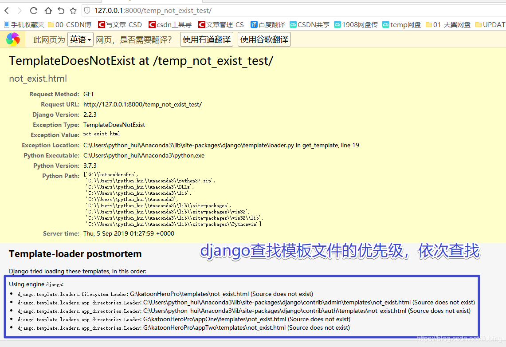
Task: Click the contrib\auth templates loader line
Action: pyautogui.click(x=244, y=311)
